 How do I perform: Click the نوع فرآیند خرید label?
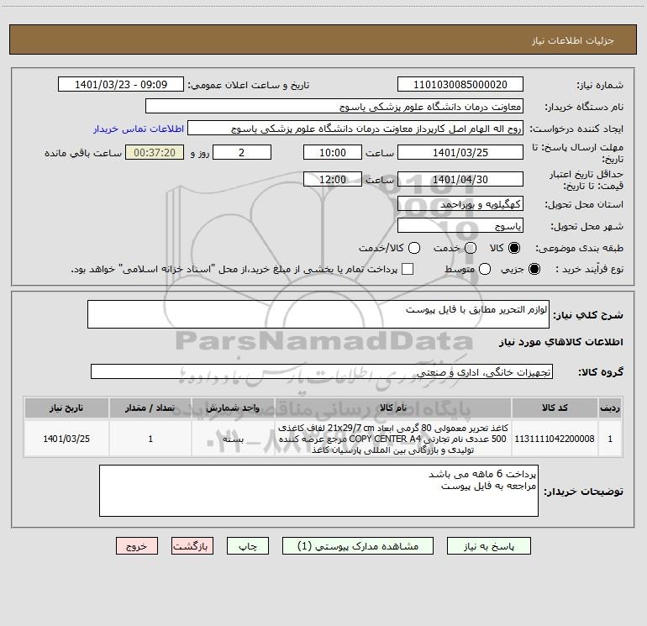pos(589,269)
